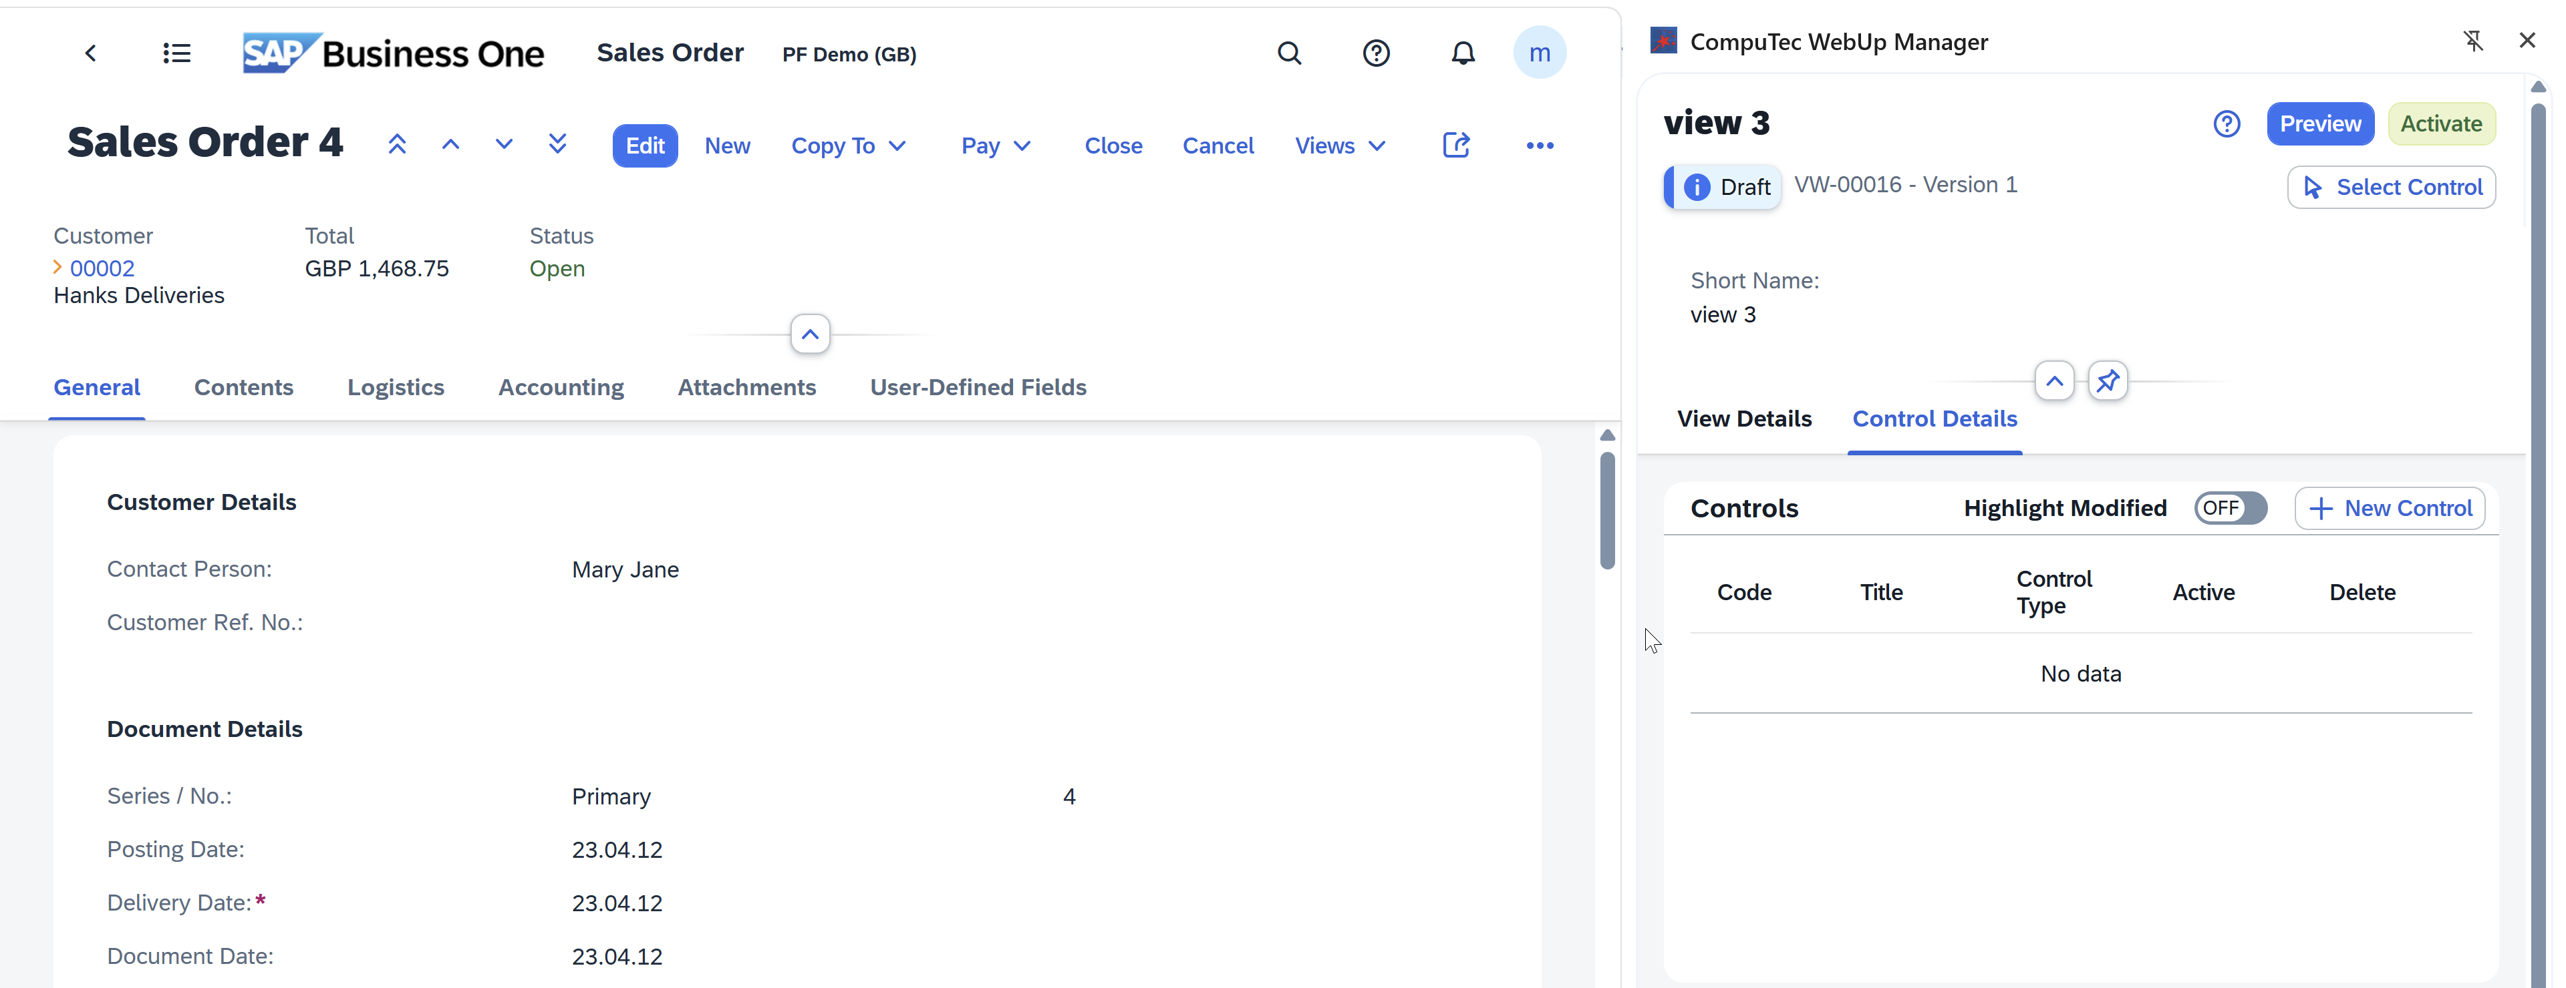Go to next record down arrow

[504, 146]
